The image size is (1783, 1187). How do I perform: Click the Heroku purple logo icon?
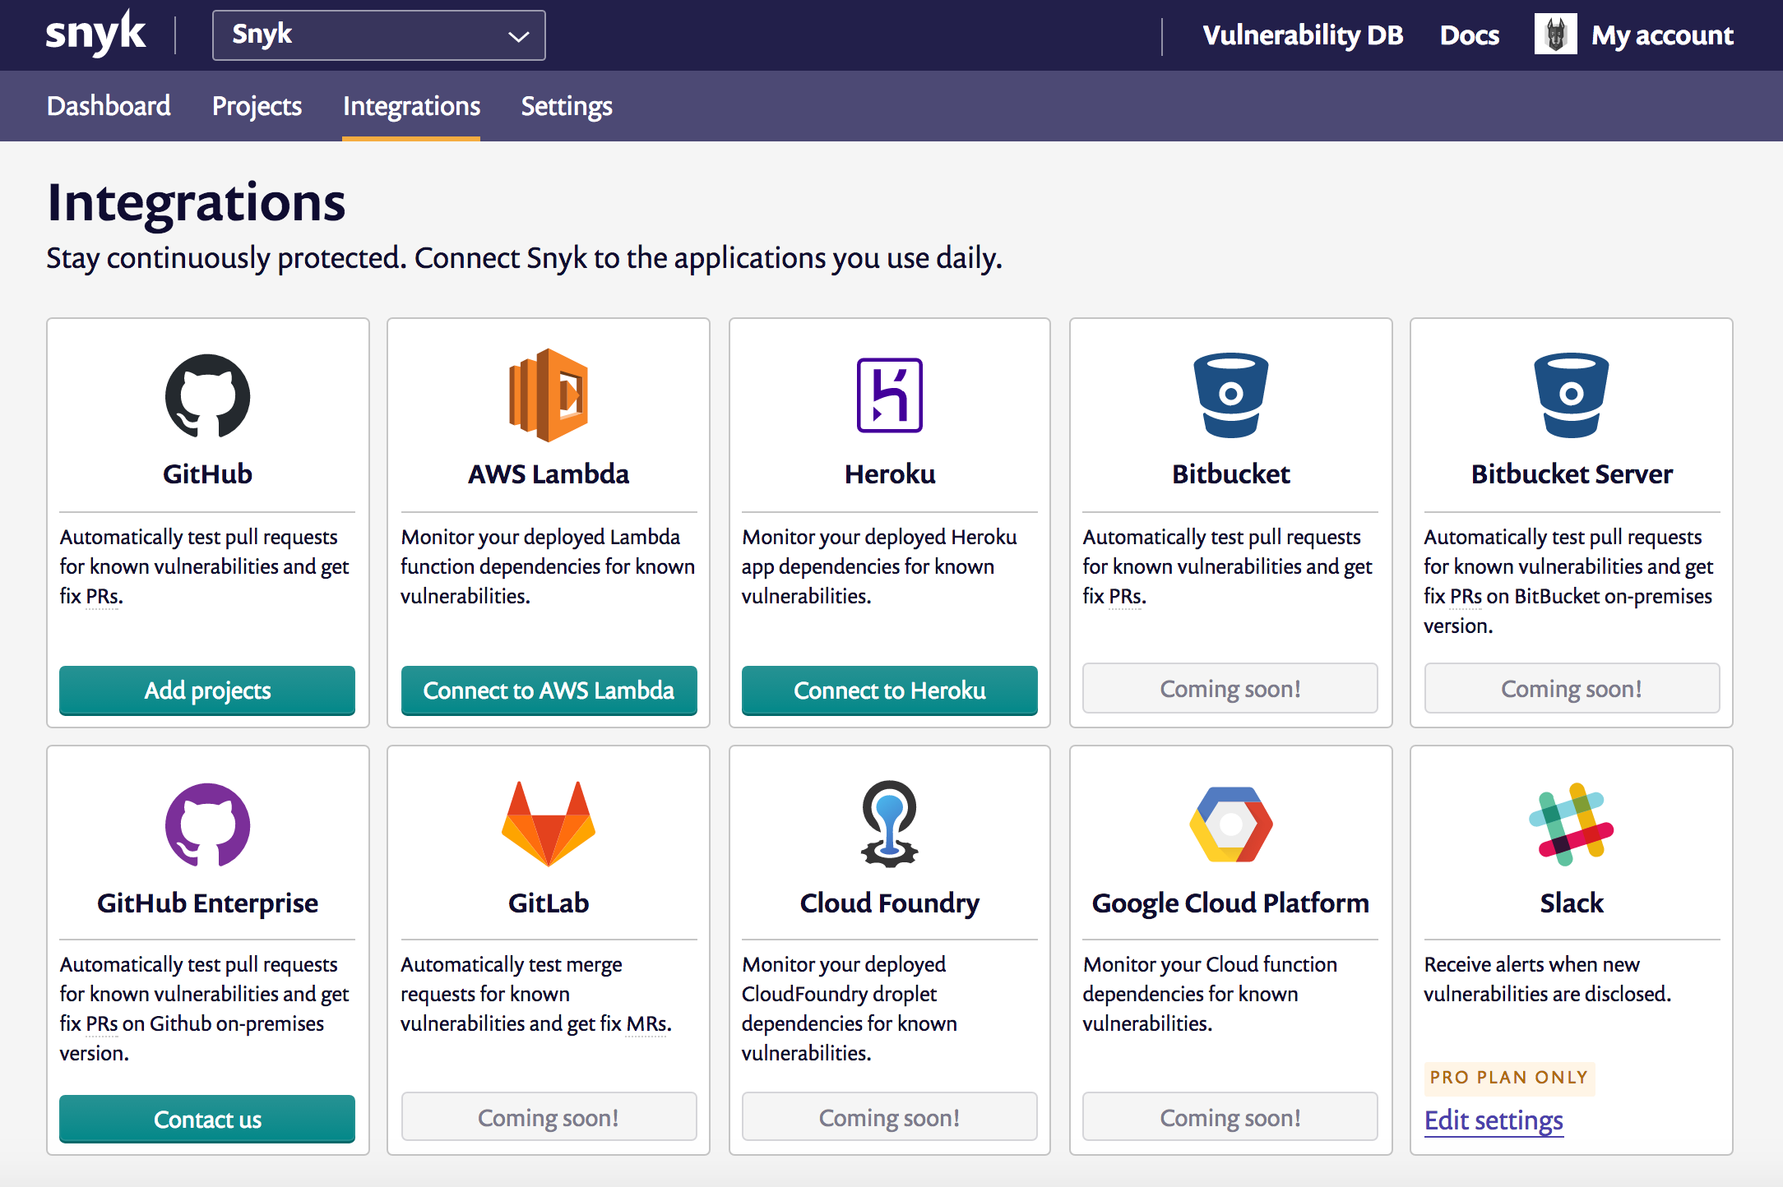(x=889, y=395)
